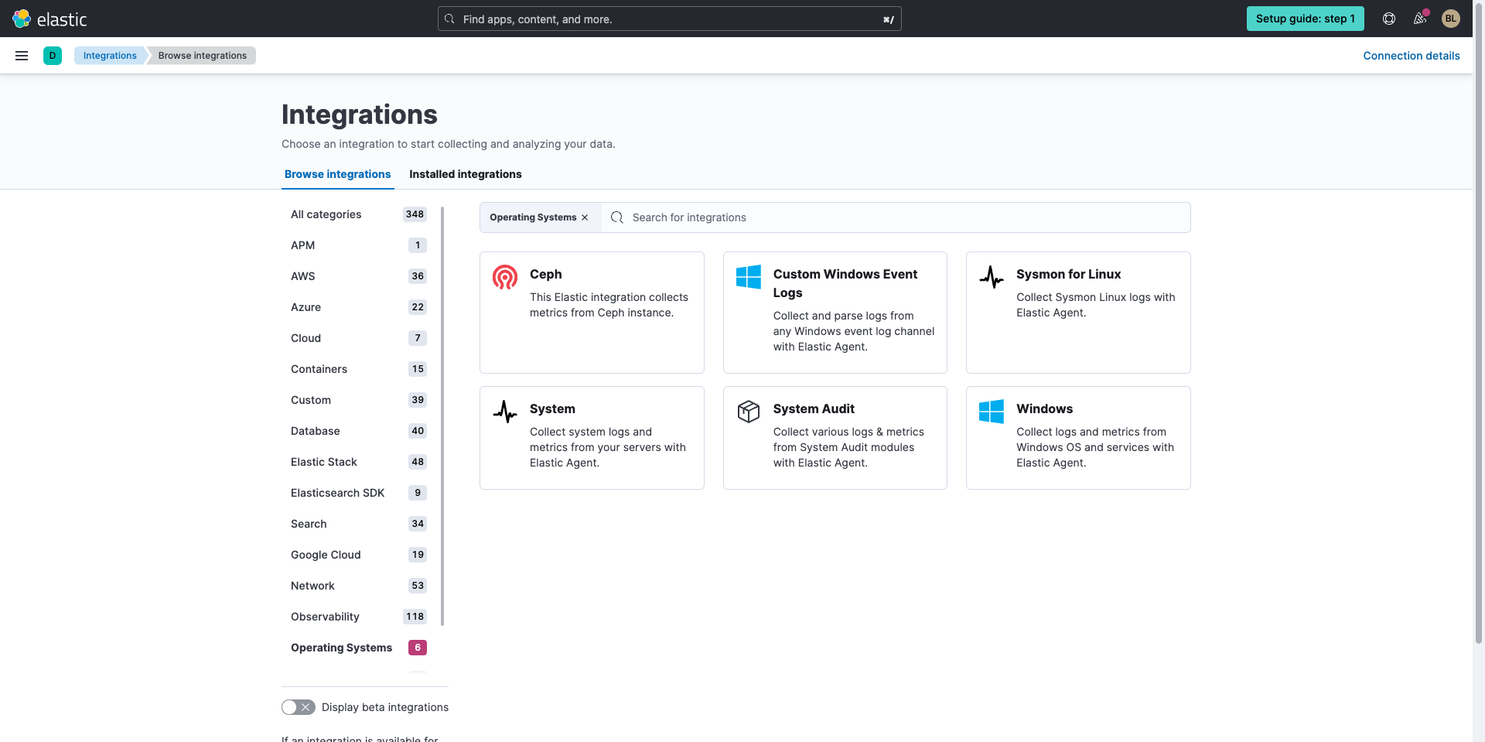This screenshot has height=742, width=1485.
Task: Select Azure category
Action: 359,307
